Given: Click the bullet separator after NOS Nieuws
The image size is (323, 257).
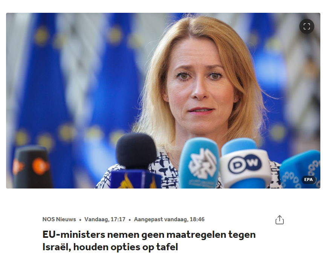Looking at the screenshot, I should (80, 220).
